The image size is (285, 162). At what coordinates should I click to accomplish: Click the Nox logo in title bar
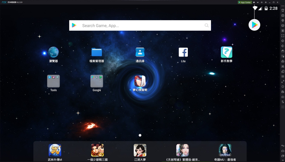coord(4,2)
